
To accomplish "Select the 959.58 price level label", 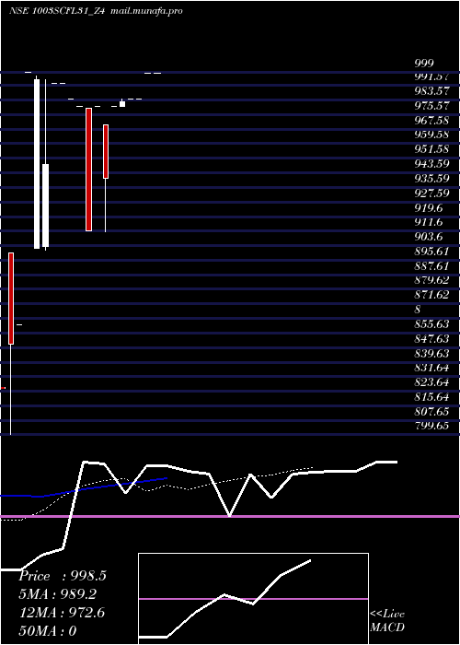I will pos(431,135).
